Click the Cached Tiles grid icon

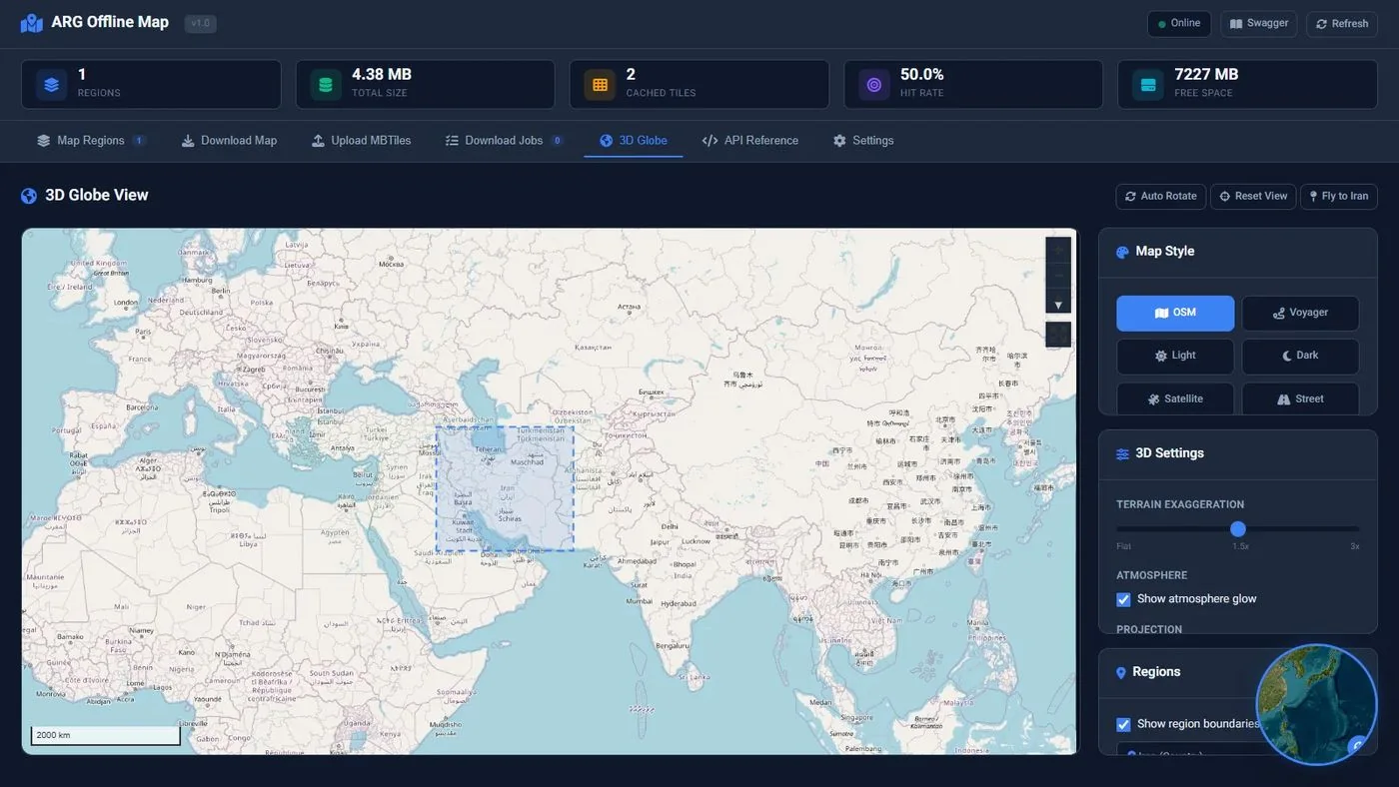coord(600,85)
